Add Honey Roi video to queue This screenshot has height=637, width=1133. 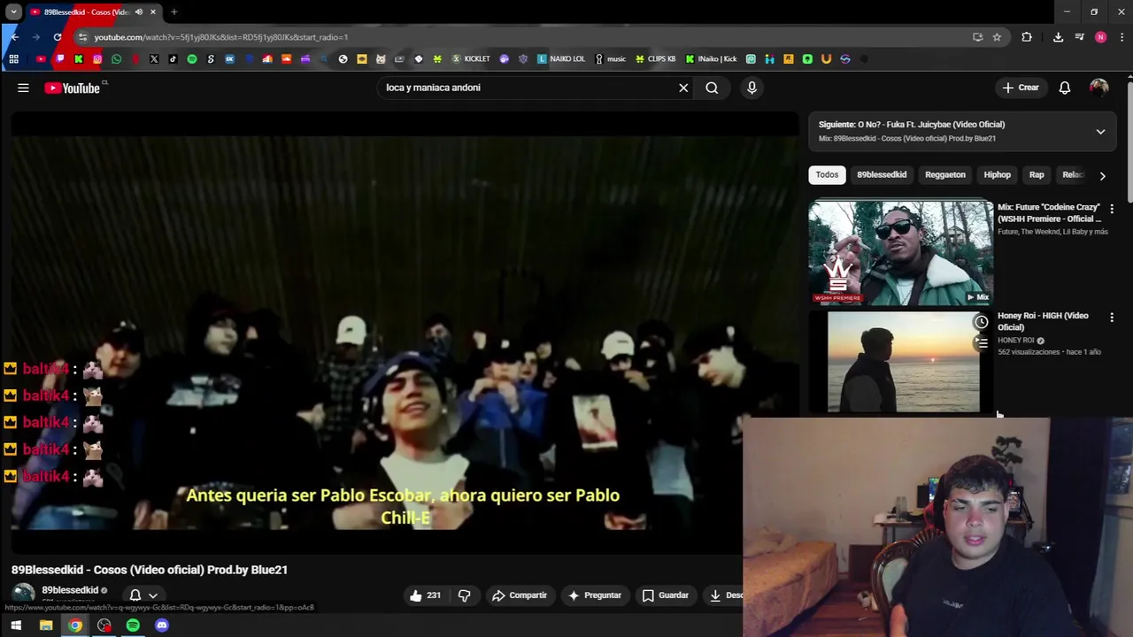(x=981, y=342)
